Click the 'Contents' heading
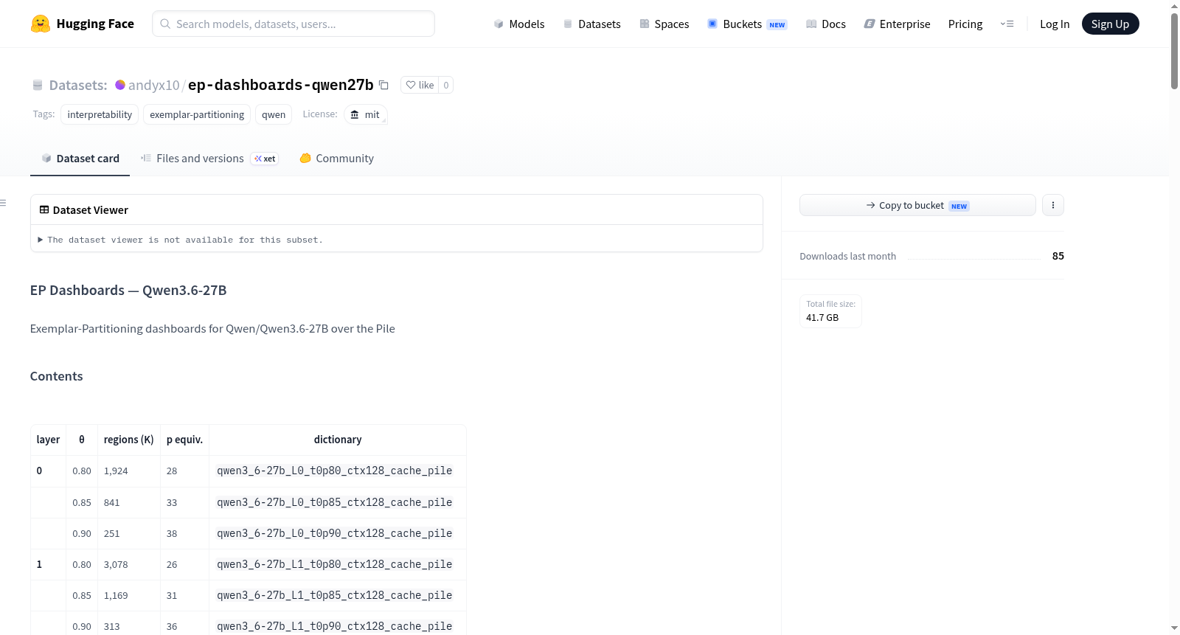The image size is (1180, 635). pos(57,376)
